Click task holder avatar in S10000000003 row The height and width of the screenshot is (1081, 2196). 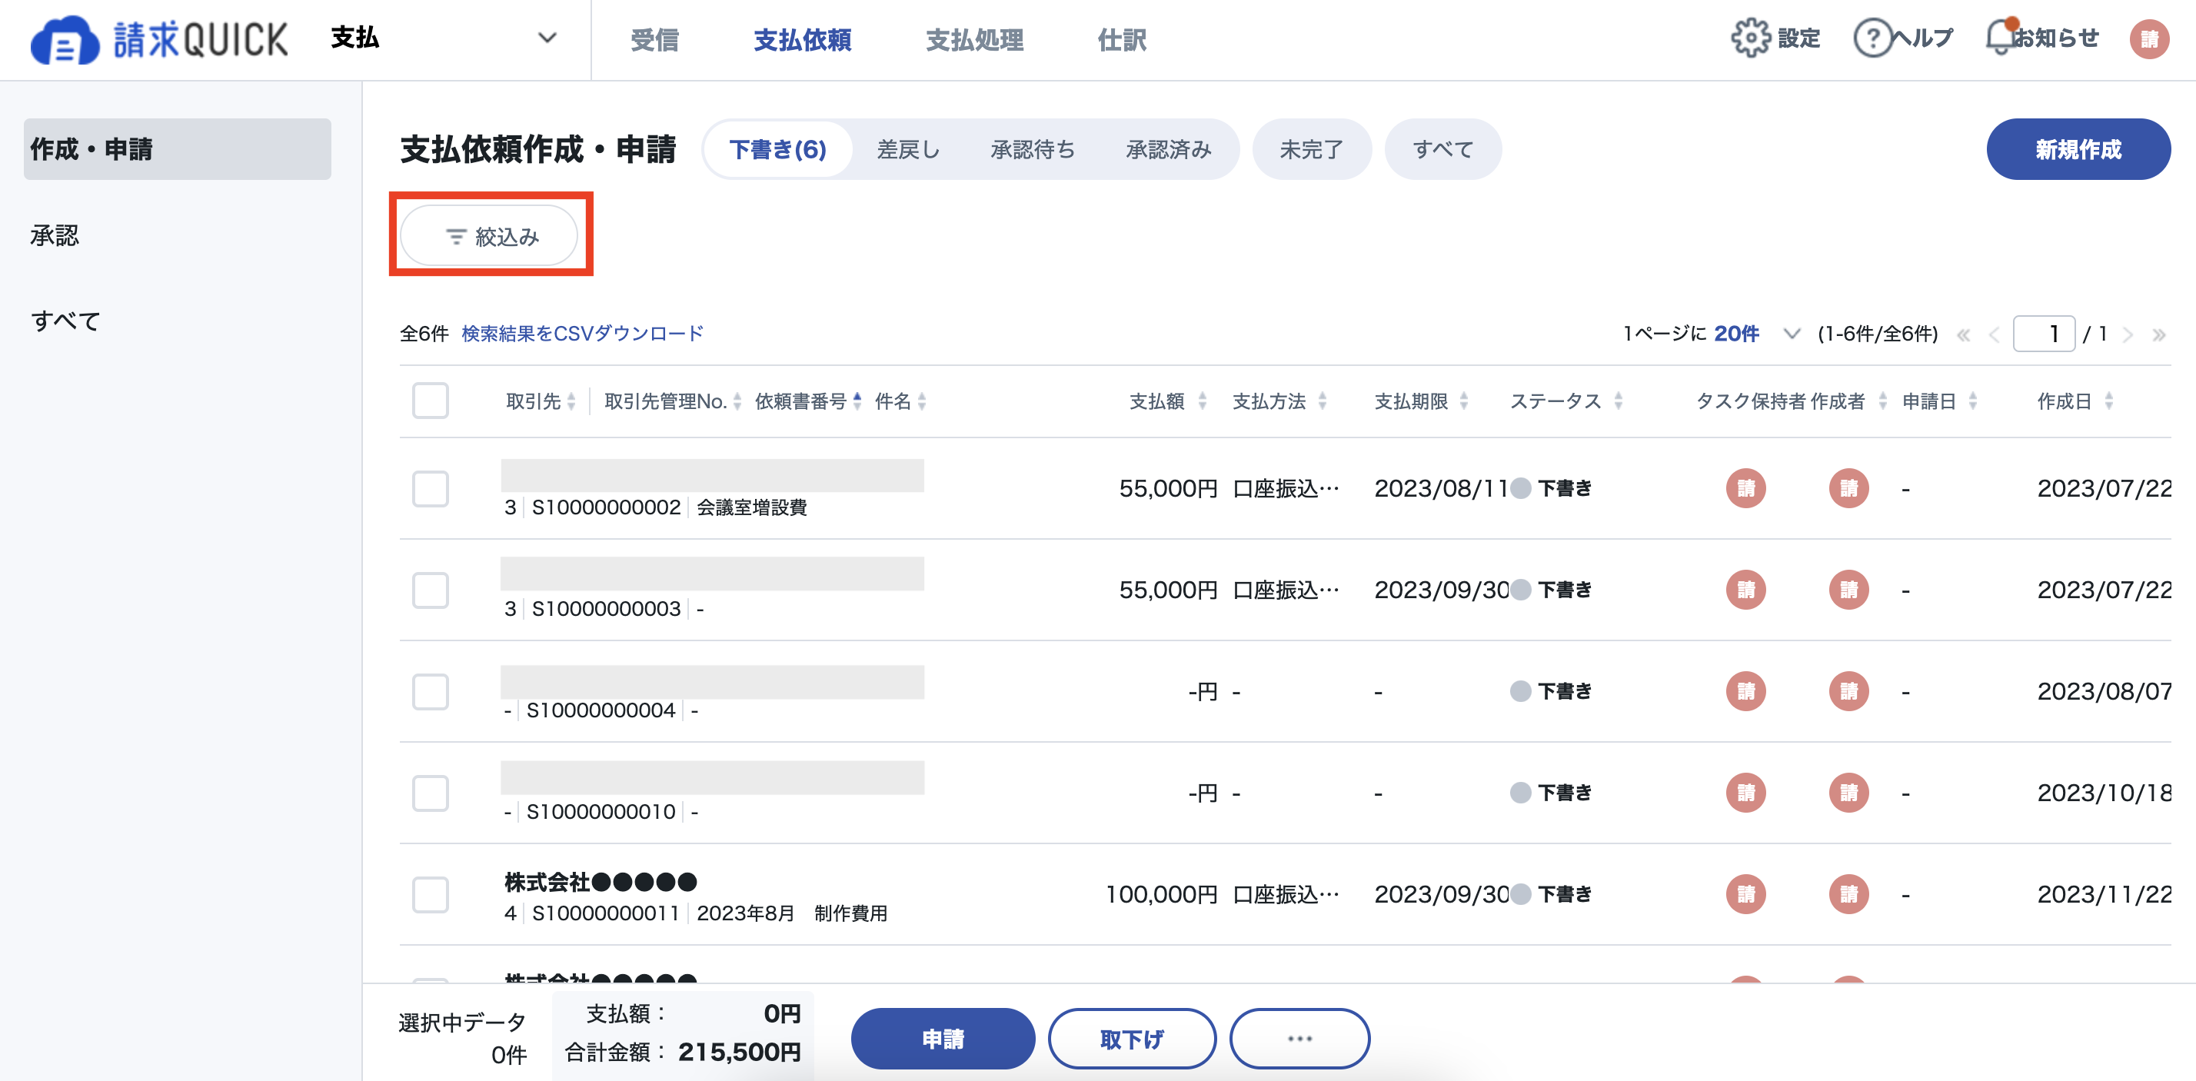click(x=1746, y=590)
